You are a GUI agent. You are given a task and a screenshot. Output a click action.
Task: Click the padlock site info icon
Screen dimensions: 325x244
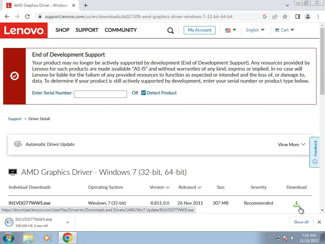pos(40,17)
